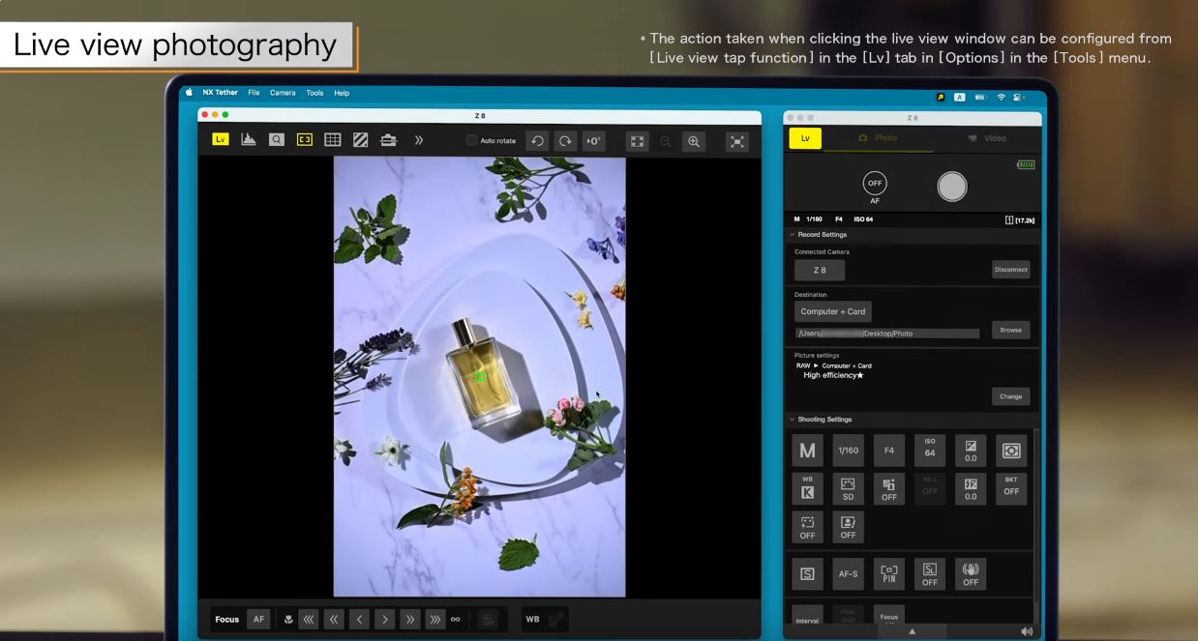This screenshot has height=641, width=1198.
Task: Open the white balance K setting
Action: pyautogui.click(x=808, y=488)
